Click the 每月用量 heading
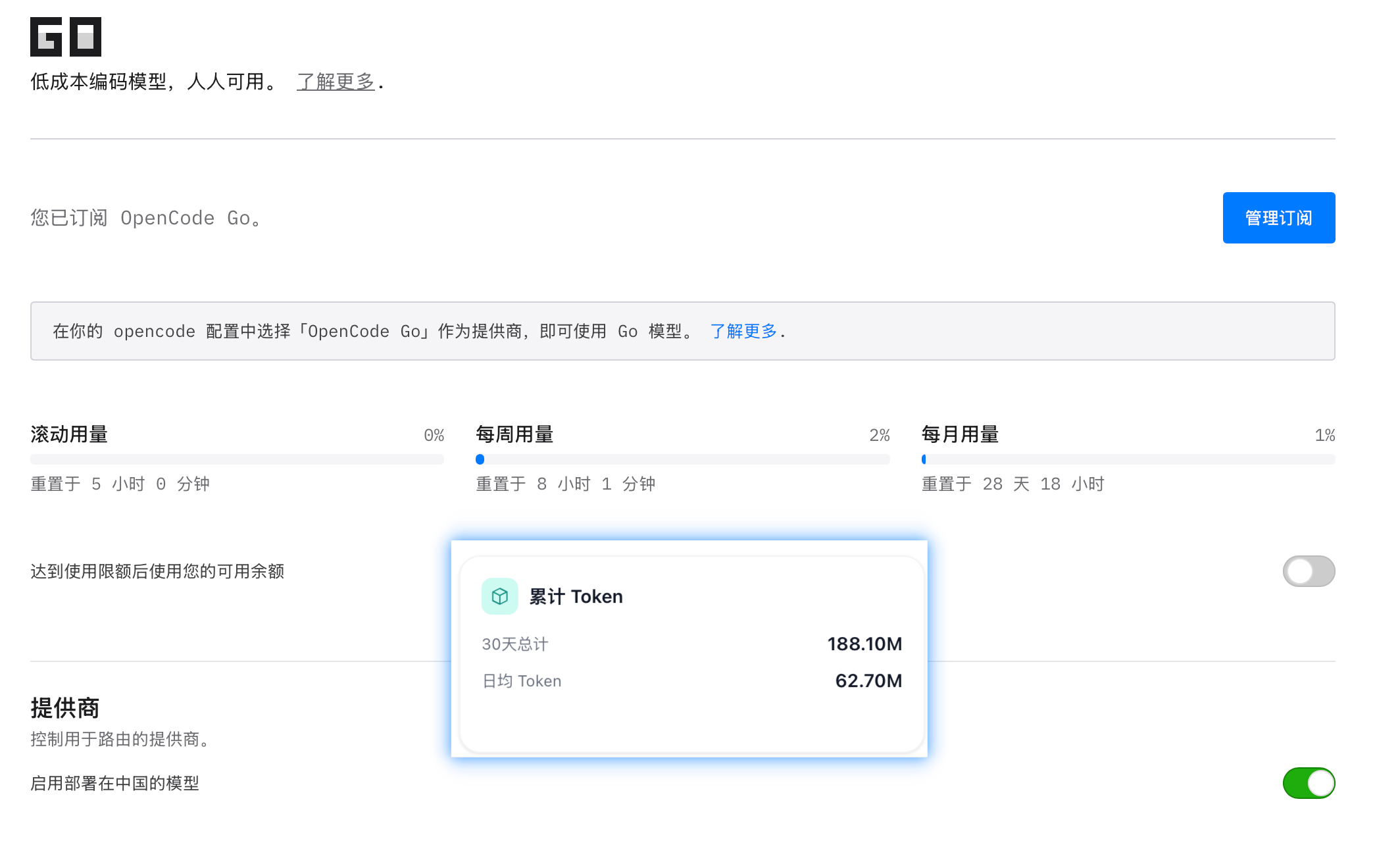This screenshot has height=841, width=1375. 961,434
